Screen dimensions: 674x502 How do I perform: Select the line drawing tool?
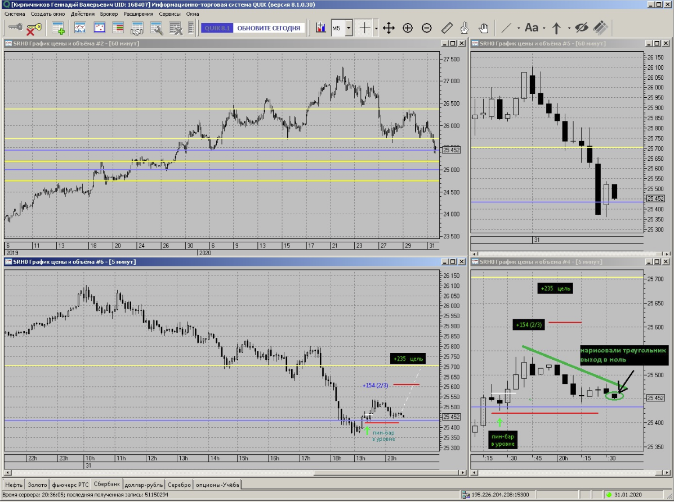(x=506, y=28)
